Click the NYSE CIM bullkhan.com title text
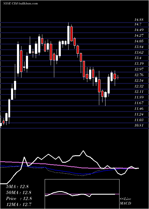Screen dimensions: 149x209 (20, 4)
